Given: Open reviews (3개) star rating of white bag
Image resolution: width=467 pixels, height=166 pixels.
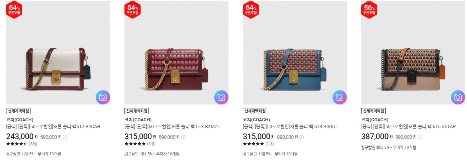Looking at the screenshot, I should 22,144.
